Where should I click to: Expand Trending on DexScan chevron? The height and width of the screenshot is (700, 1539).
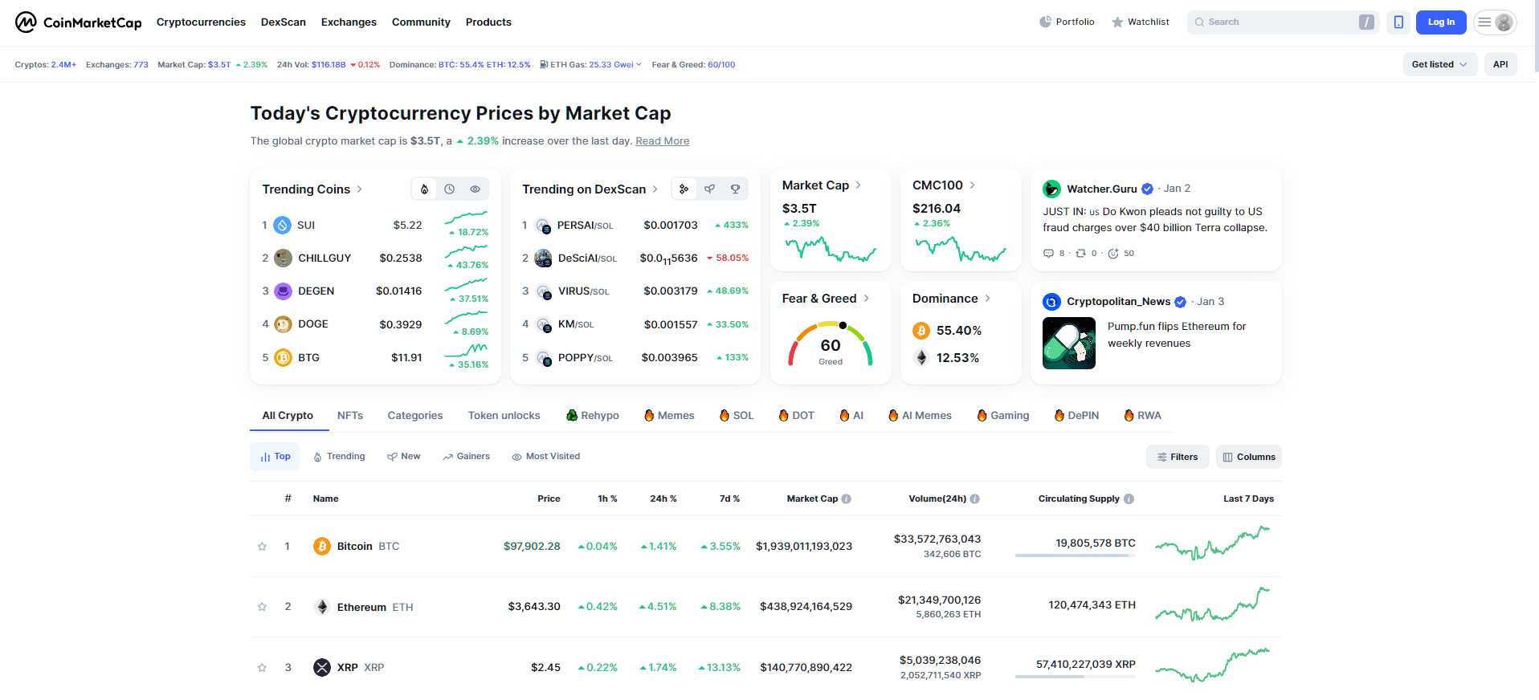[x=655, y=189]
